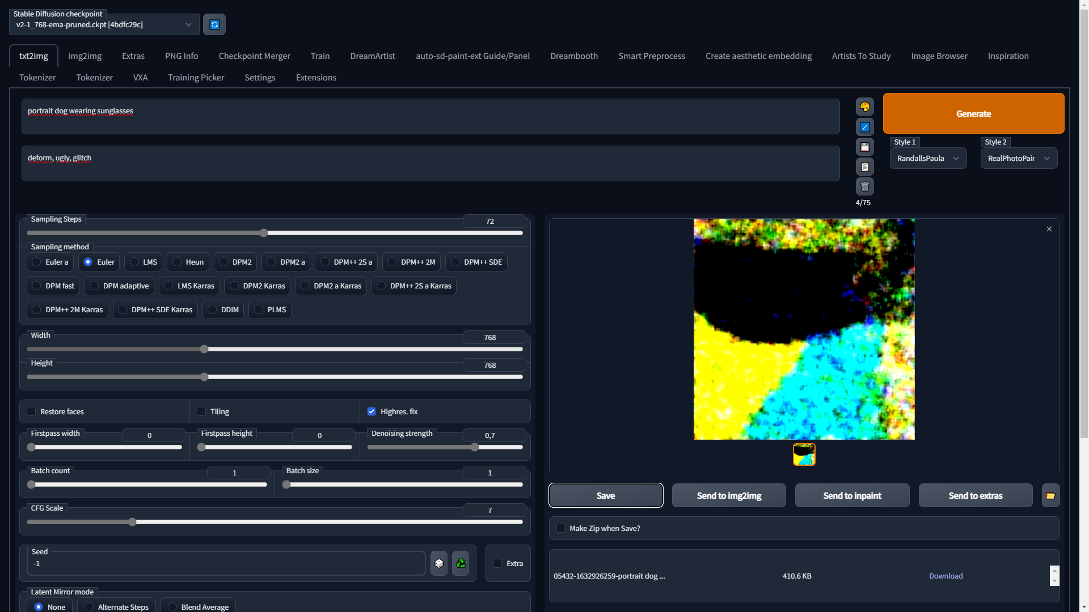Apply selected styles with the blue arrow icon
Screen dimensions: 1089x612
point(864,126)
